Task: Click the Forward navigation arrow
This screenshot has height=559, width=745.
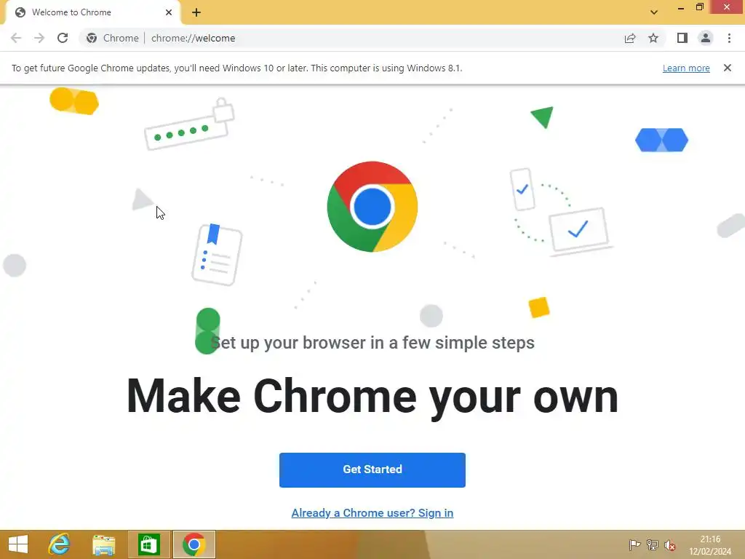Action: (x=39, y=38)
